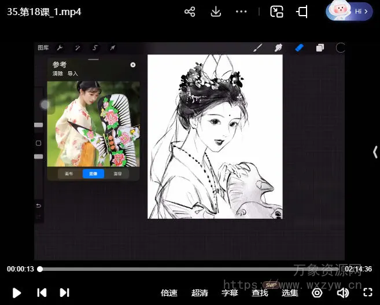Mute the video volume
This screenshot has height=305, width=380.
[342, 293]
